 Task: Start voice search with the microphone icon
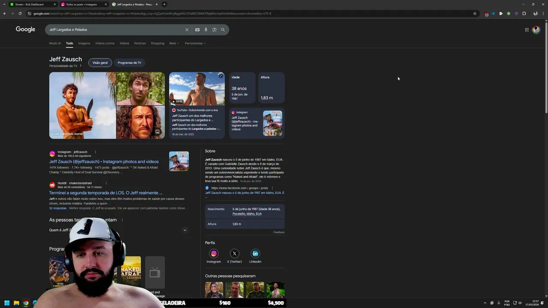click(x=206, y=30)
